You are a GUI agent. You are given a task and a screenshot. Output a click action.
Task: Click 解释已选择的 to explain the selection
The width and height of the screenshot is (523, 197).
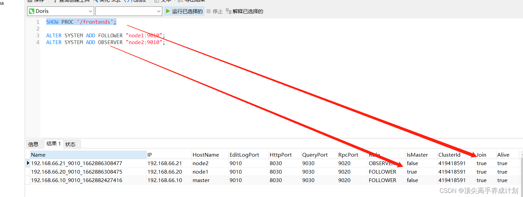click(x=245, y=11)
